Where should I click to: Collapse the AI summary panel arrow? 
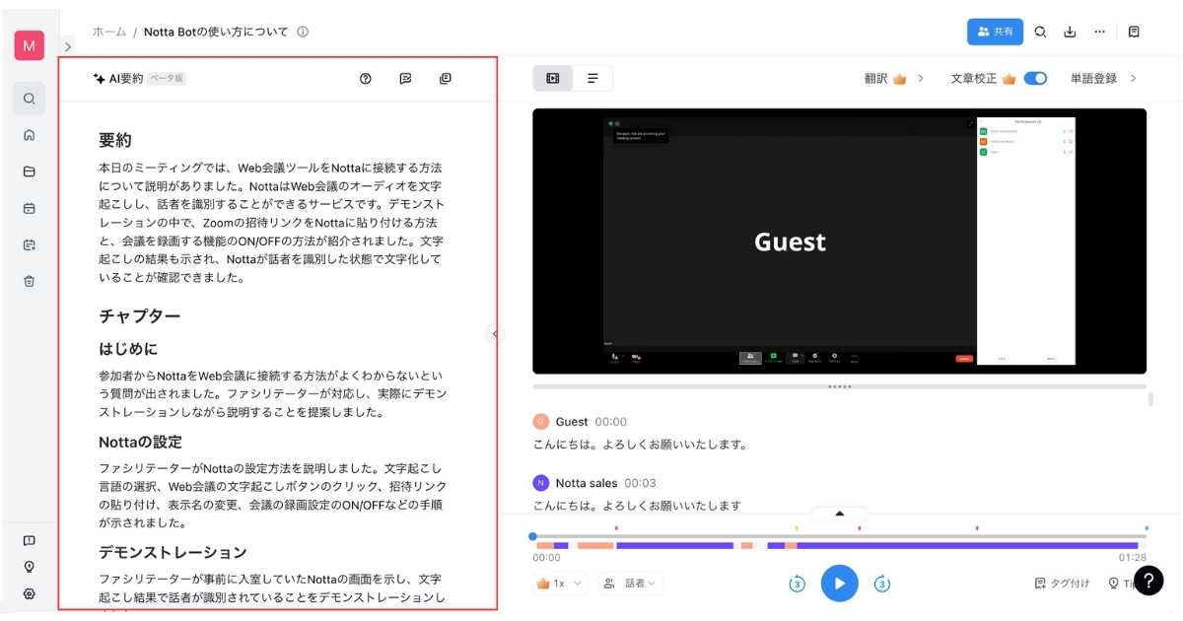tap(495, 334)
